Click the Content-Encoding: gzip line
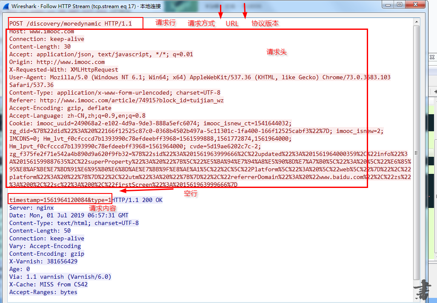The height and width of the screenshot is (303, 437). coord(46,254)
